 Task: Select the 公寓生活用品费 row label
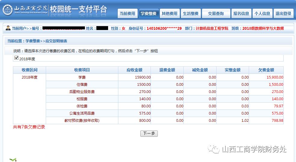coord(82,113)
